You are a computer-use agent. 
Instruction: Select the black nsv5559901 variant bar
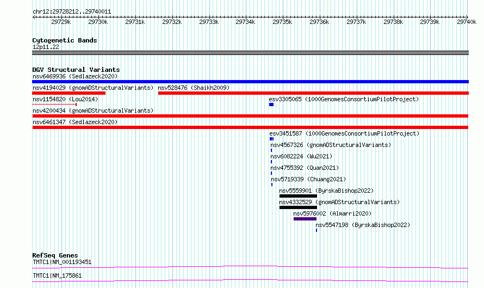(298, 196)
